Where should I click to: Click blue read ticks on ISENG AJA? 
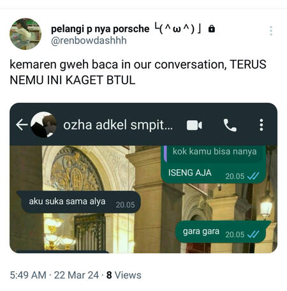(253, 176)
